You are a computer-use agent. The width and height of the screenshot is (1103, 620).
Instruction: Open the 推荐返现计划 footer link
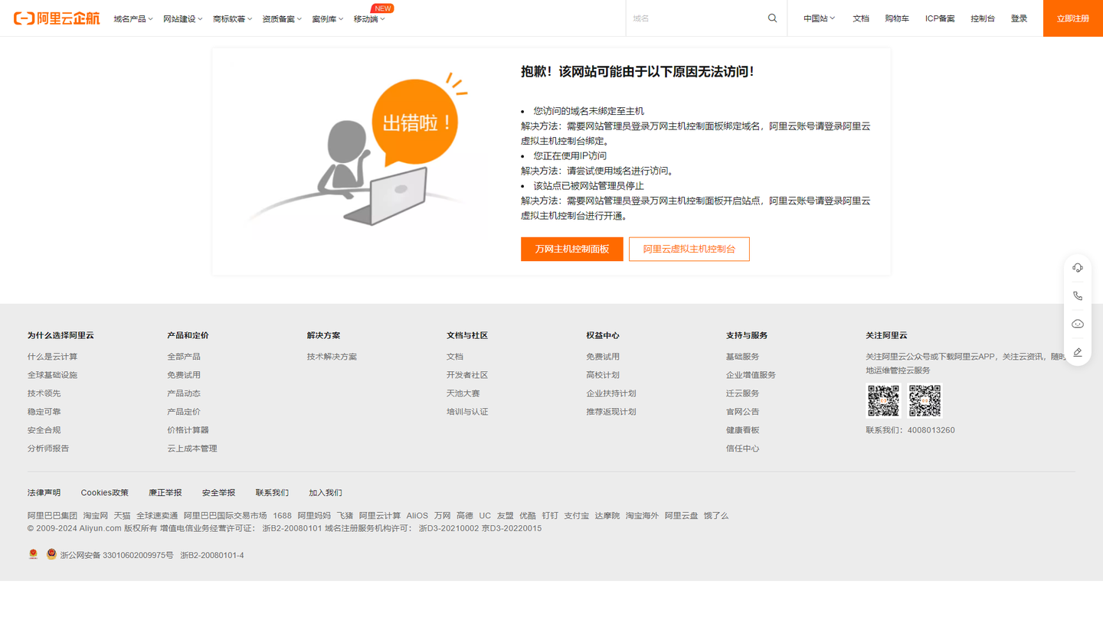click(x=611, y=412)
